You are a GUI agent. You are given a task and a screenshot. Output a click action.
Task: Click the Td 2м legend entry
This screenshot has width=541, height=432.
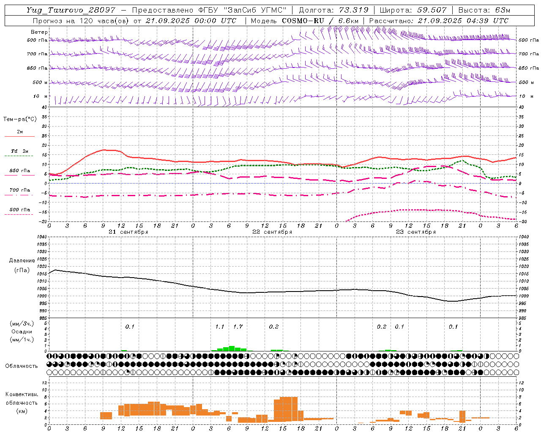(x=20, y=151)
